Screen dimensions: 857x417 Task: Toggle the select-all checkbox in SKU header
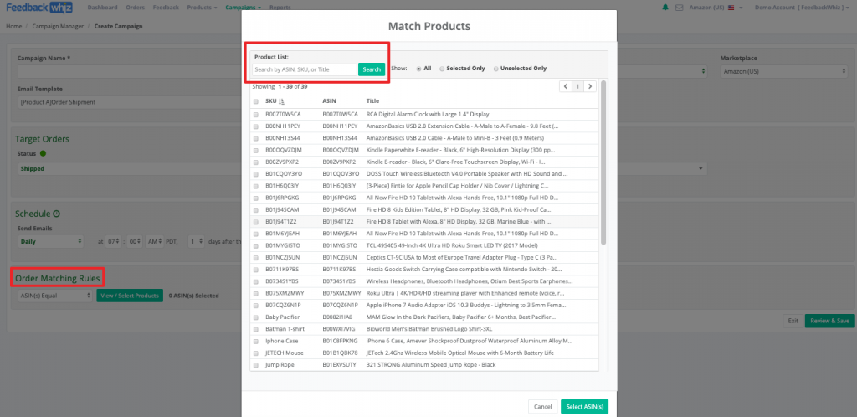256,101
